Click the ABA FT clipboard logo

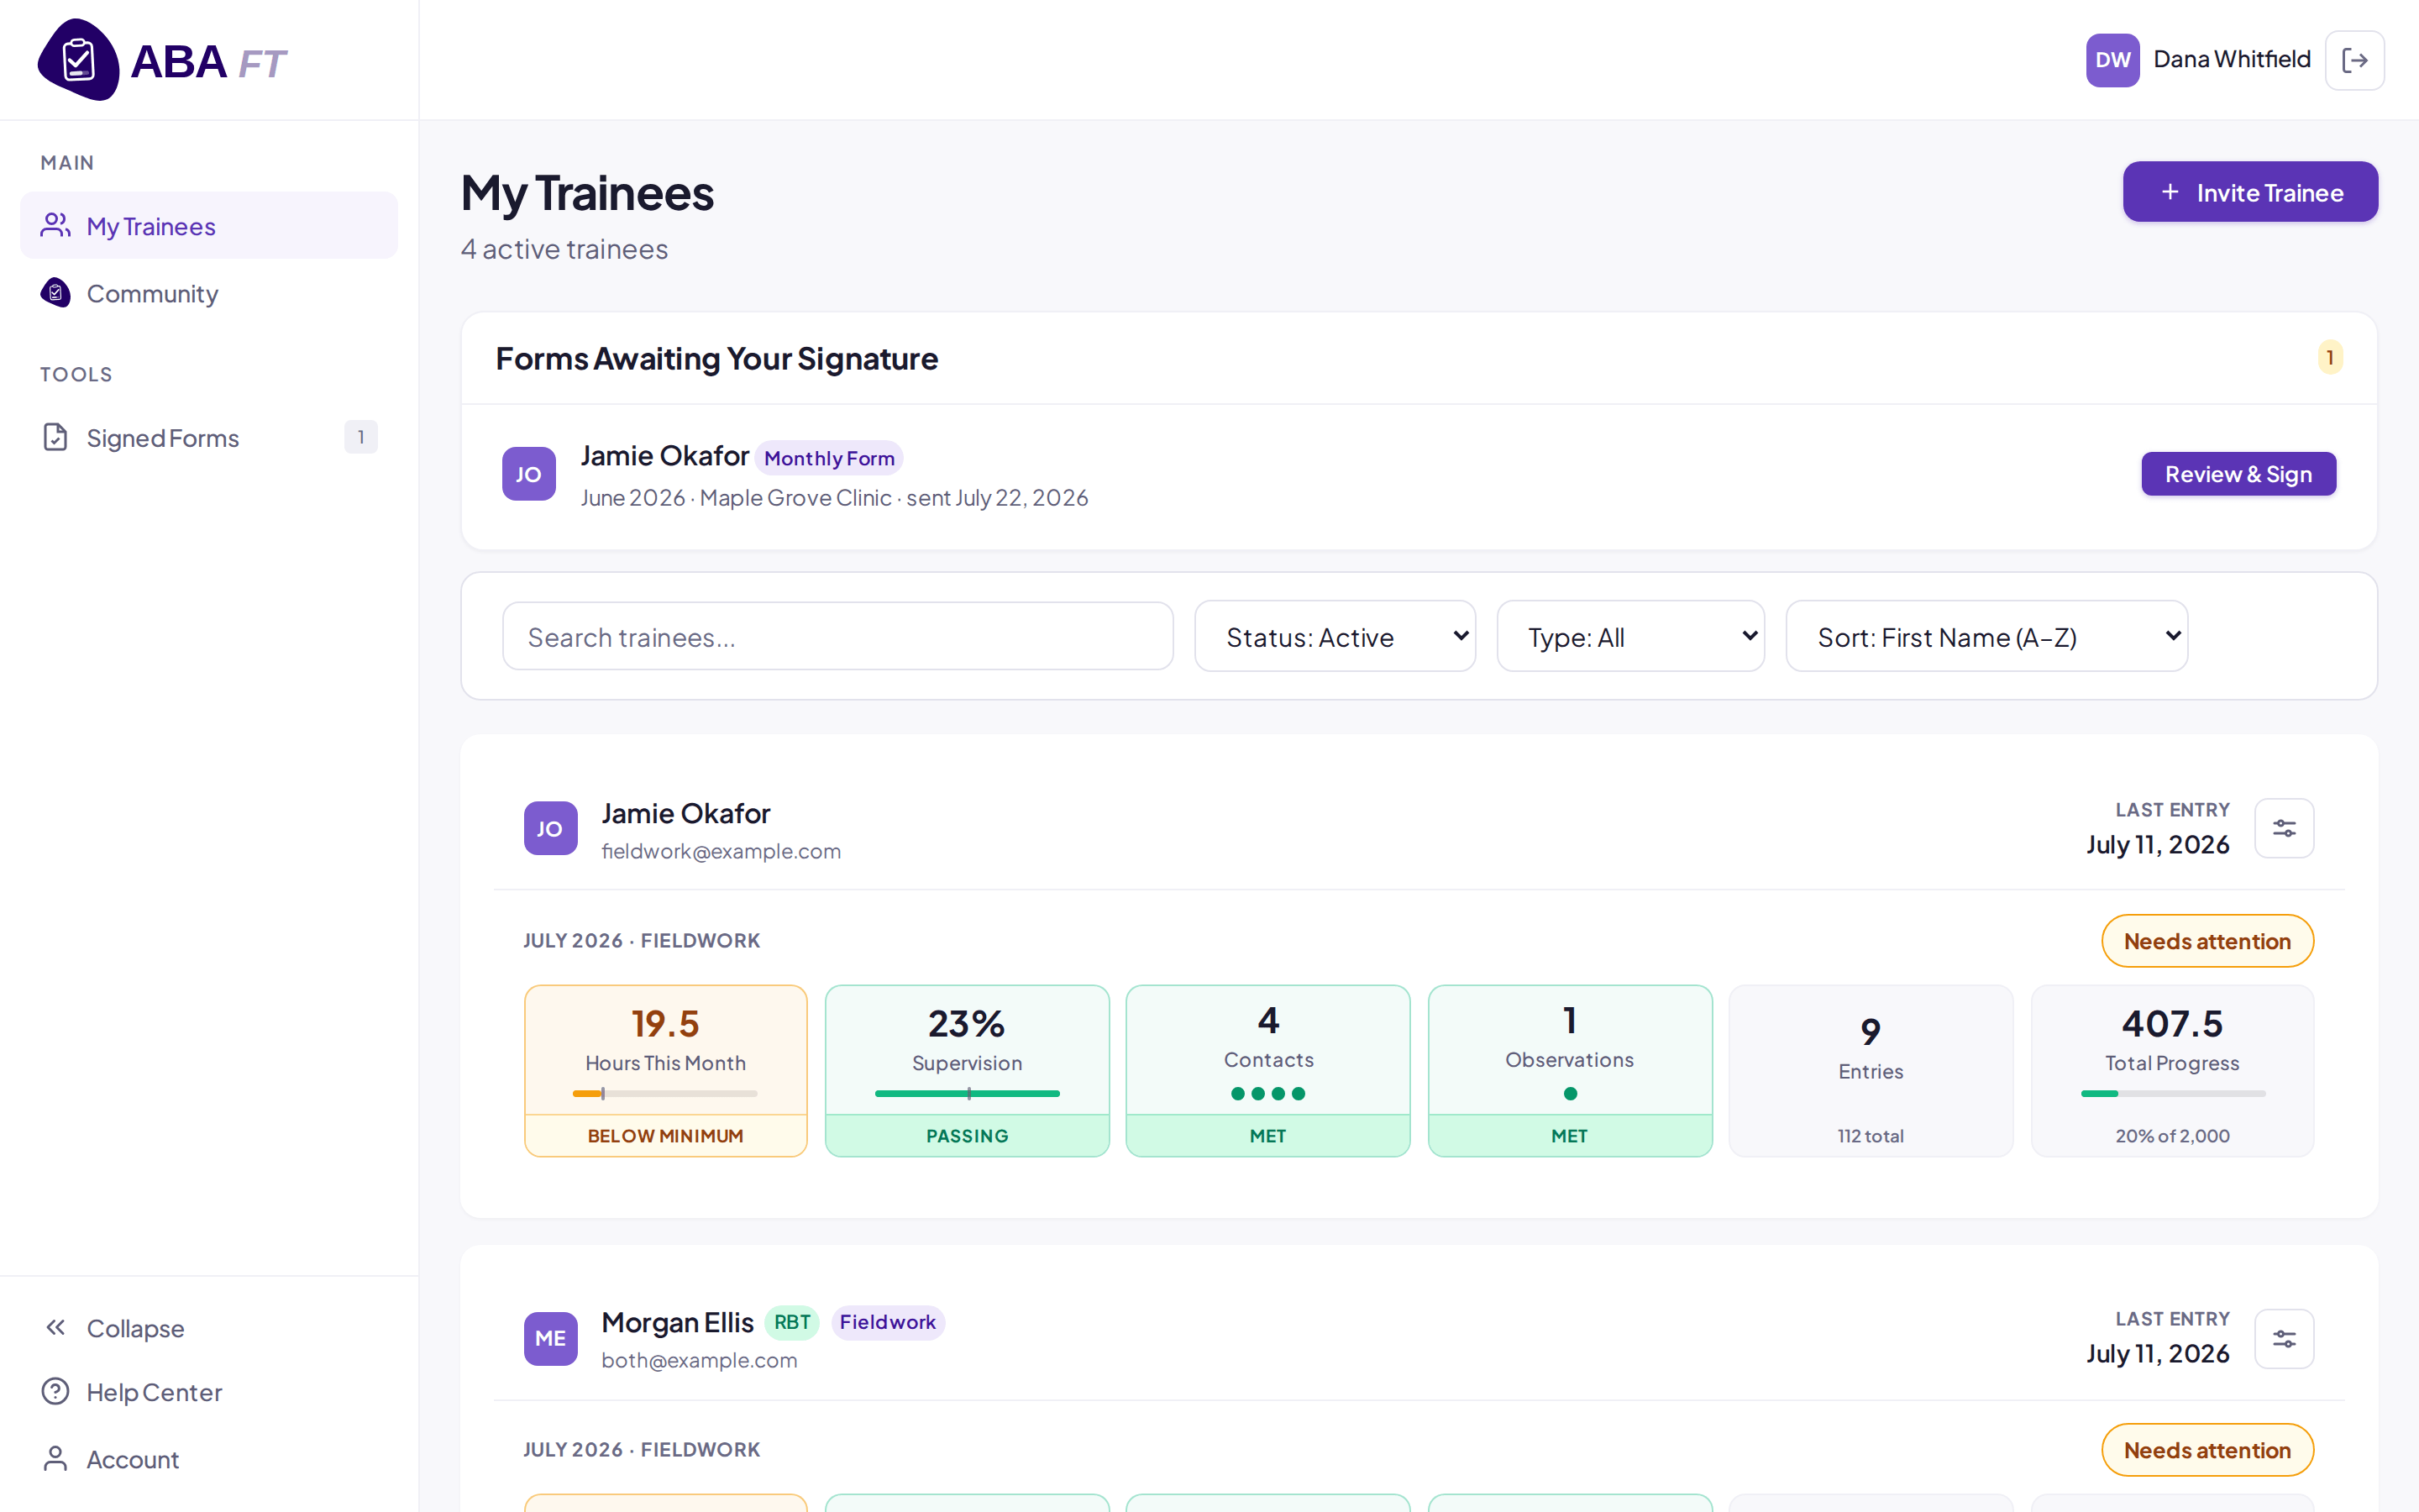78,60
